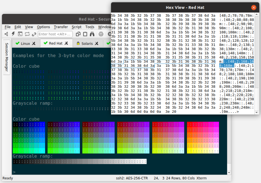The height and width of the screenshot is (183, 261).
Task: Expand the Session Manager side panel
Action: tap(6, 57)
